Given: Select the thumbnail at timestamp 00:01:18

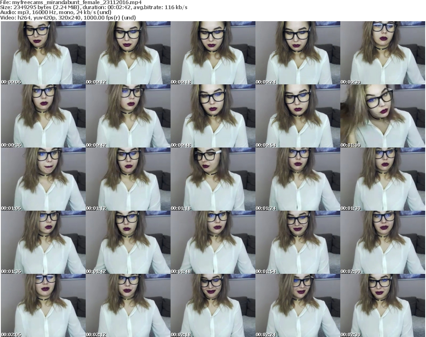Looking at the screenshot, I should pyautogui.click(x=213, y=179).
